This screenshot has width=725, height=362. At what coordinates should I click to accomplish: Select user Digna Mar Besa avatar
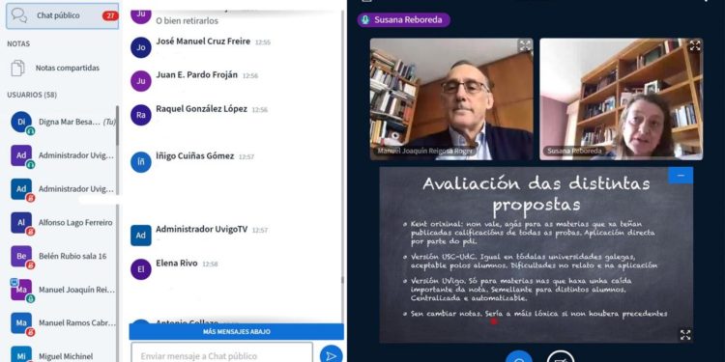click(21, 123)
